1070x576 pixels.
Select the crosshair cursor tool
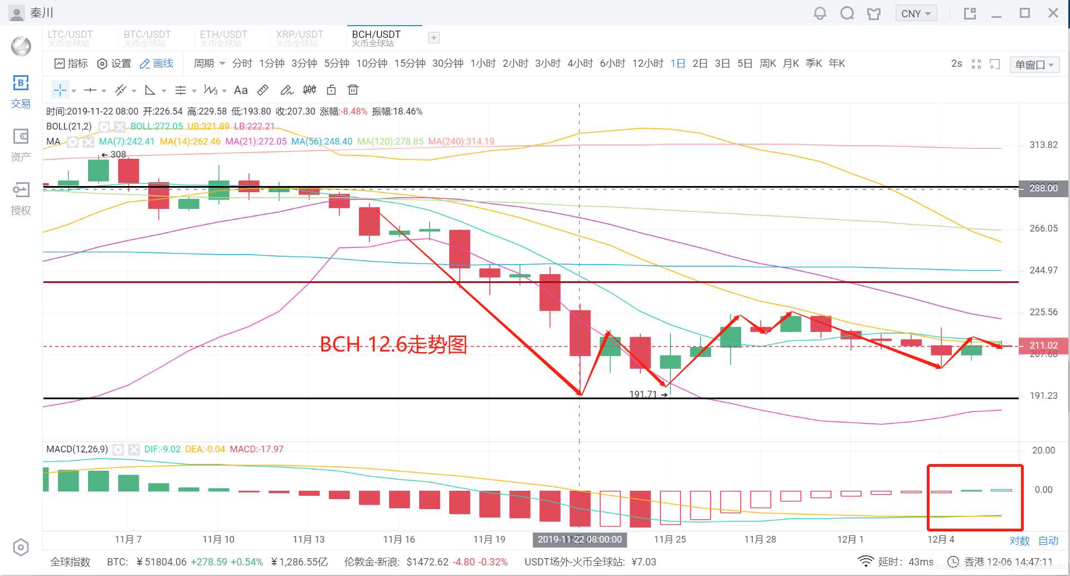coord(60,90)
